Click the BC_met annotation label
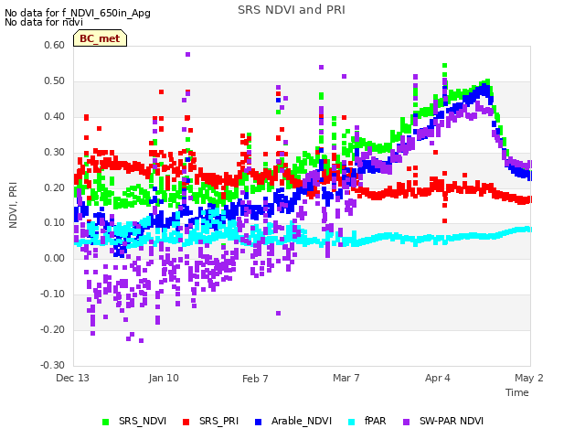The height and width of the screenshot is (439, 585). [100, 38]
